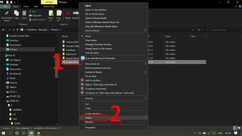Open CAMERA folder in tree

pyautogui.click(x=17, y=110)
